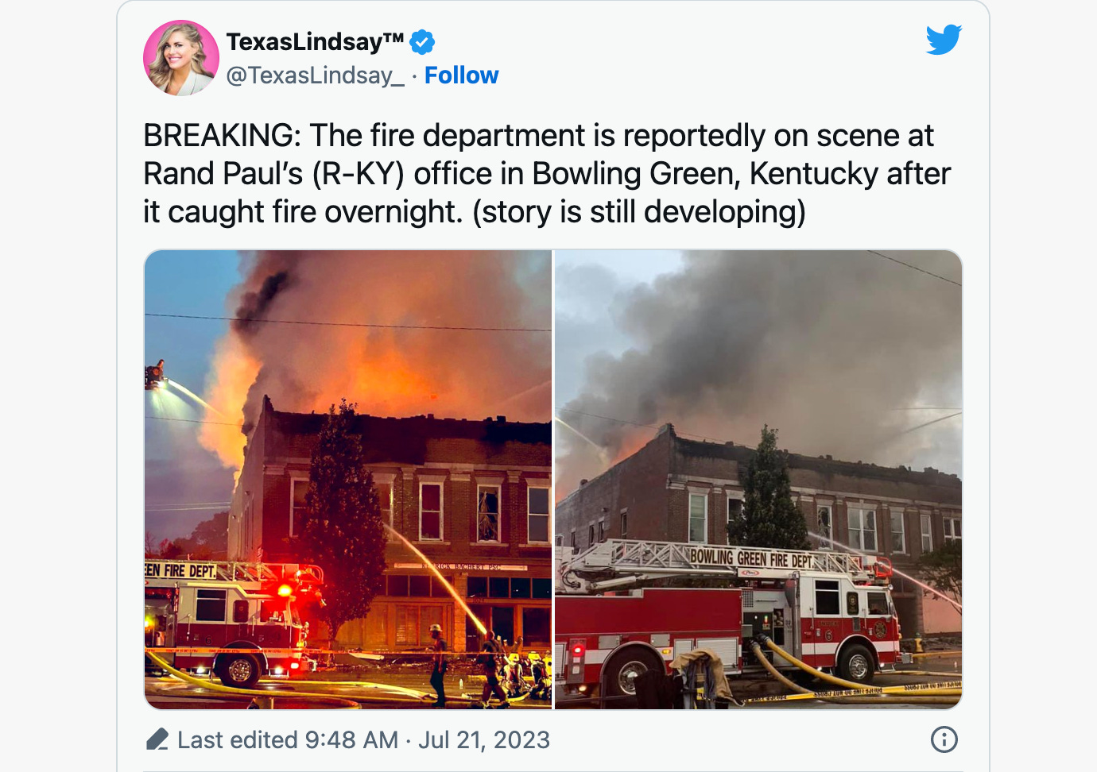Open the nighttime orange flames photo
The image size is (1097, 772).
[x=348, y=480]
